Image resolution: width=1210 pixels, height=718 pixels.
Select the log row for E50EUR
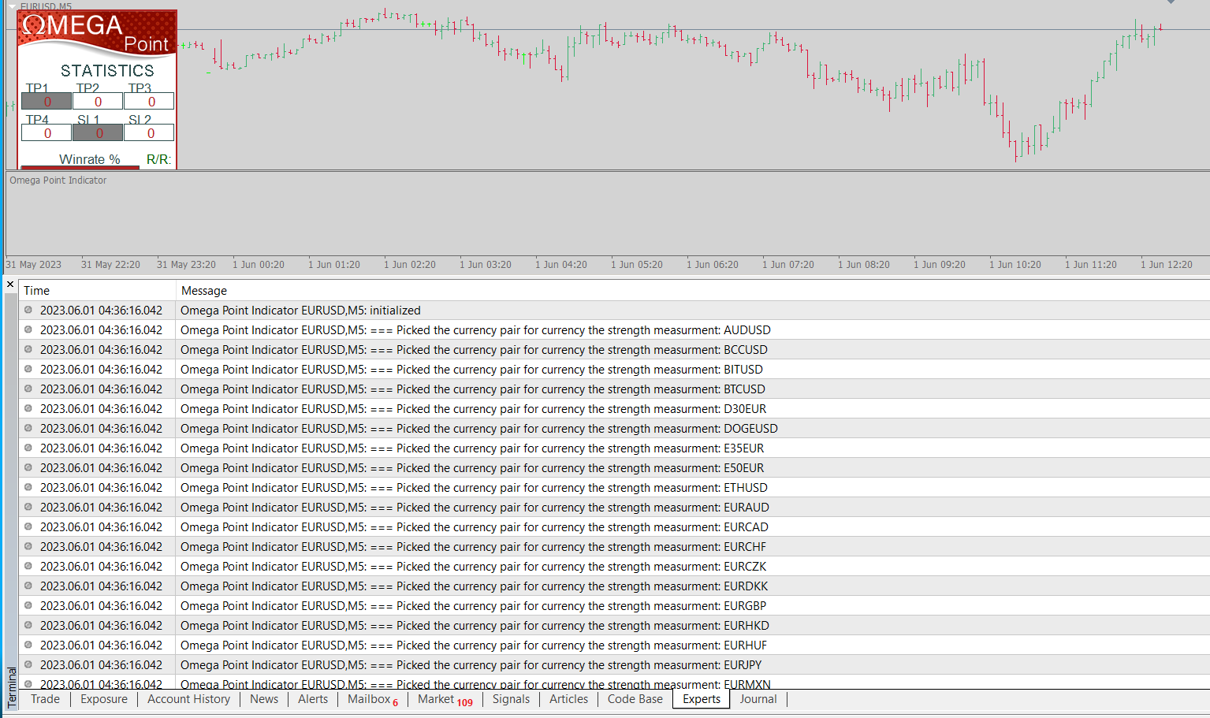point(615,468)
